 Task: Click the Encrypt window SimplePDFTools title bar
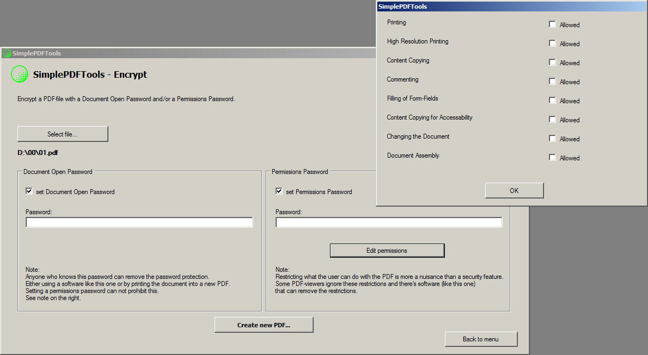point(188,53)
